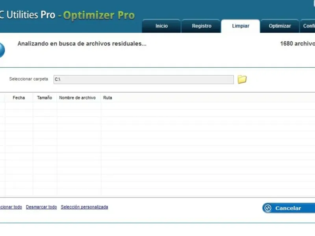Open Selección personalizada link
The image size is (315, 236).
pyautogui.click(x=84, y=207)
